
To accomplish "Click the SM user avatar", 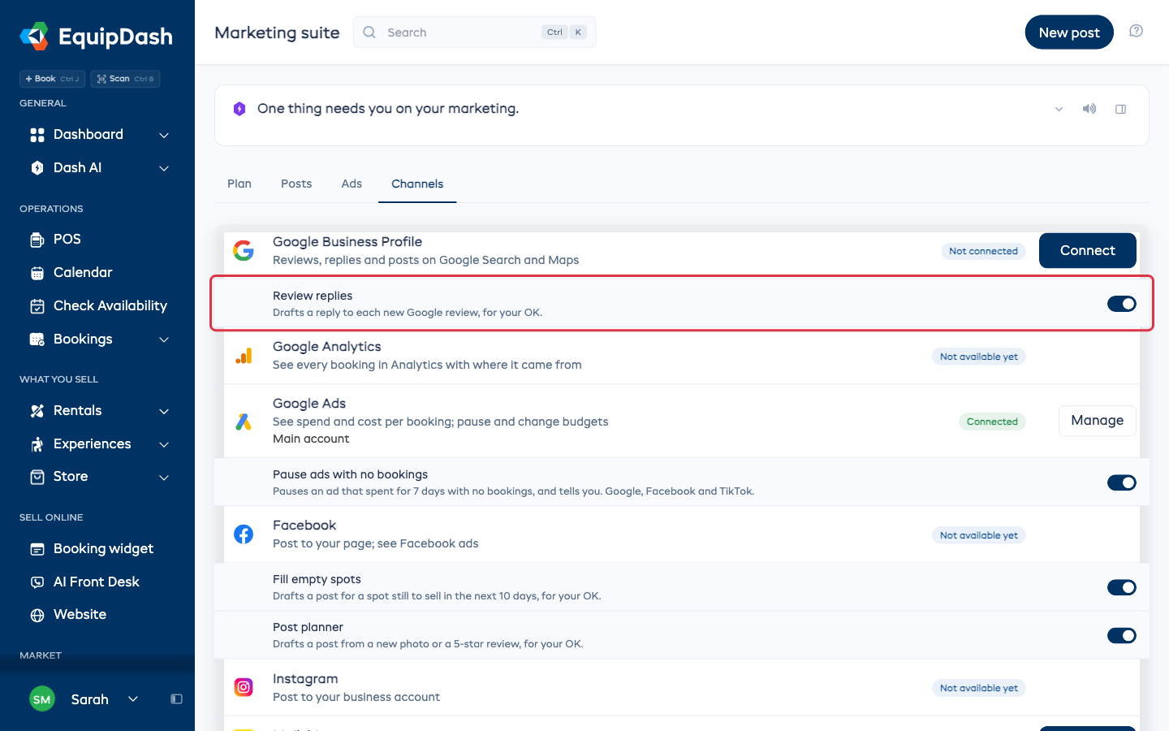I will click(x=42, y=699).
